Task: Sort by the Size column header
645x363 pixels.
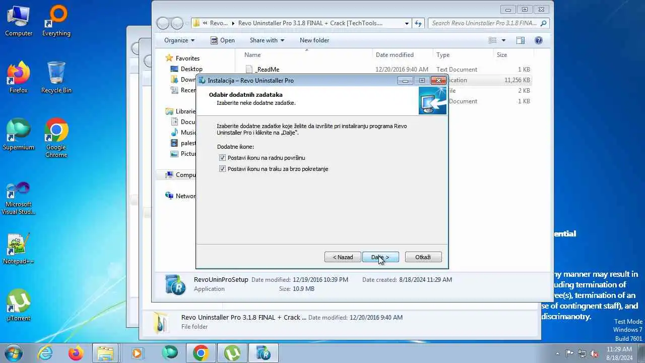Action: pos(513,55)
